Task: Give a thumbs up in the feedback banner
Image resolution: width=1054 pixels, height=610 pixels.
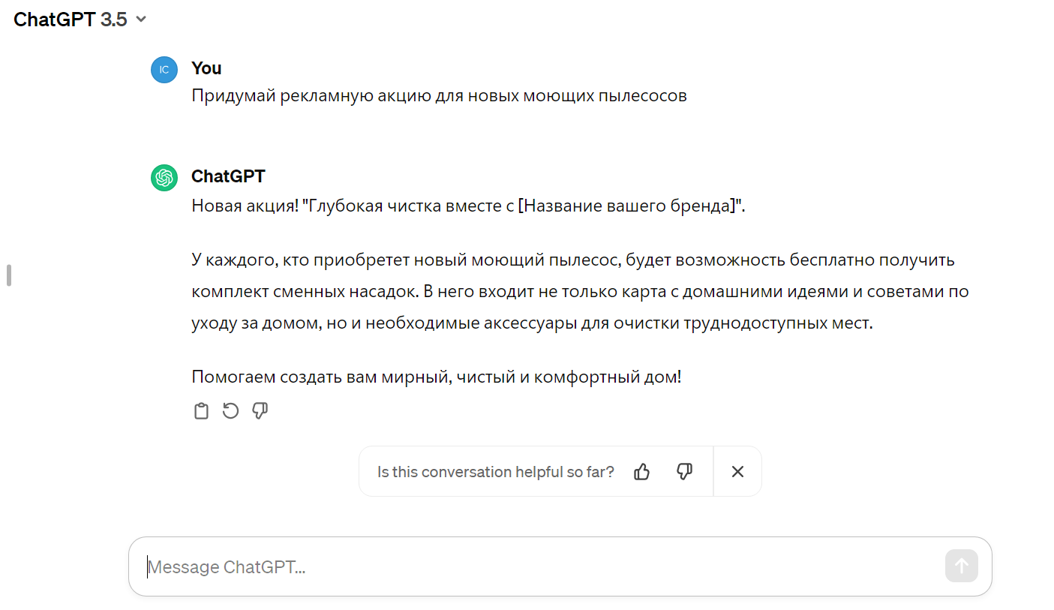Action: (x=641, y=471)
